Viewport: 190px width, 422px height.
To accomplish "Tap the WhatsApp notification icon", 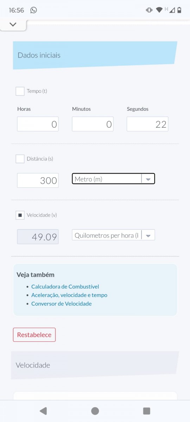I will [x=33, y=10].
